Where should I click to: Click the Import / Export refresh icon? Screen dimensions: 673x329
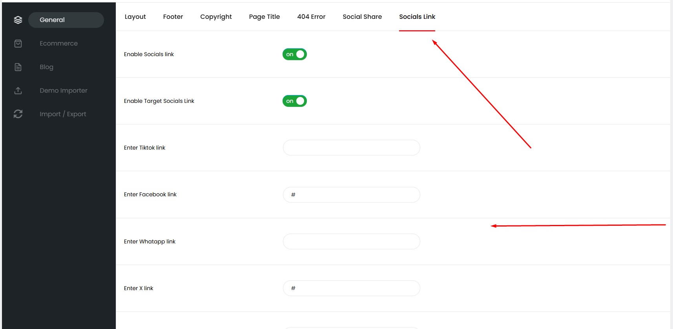pyautogui.click(x=18, y=114)
